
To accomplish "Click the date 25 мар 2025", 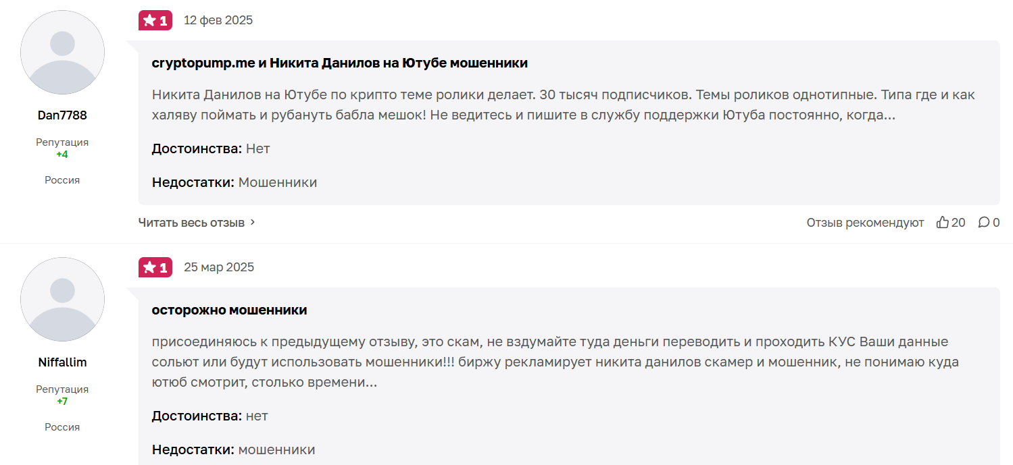I will (x=219, y=267).
